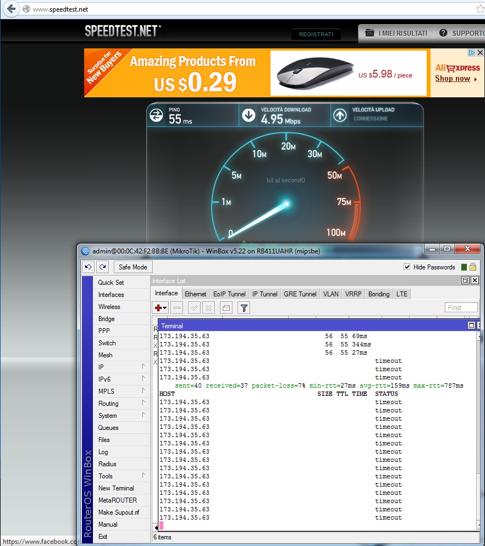Click the AdChoices triangle icon

472,53
